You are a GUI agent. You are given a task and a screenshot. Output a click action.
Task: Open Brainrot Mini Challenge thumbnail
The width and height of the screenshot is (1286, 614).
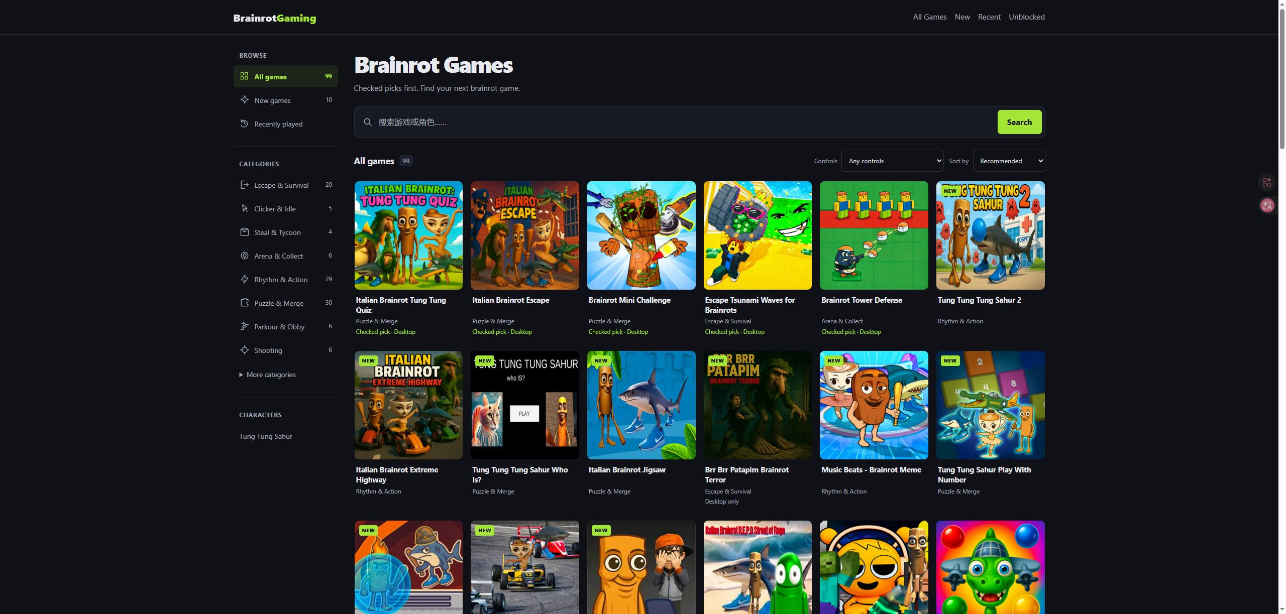click(641, 235)
